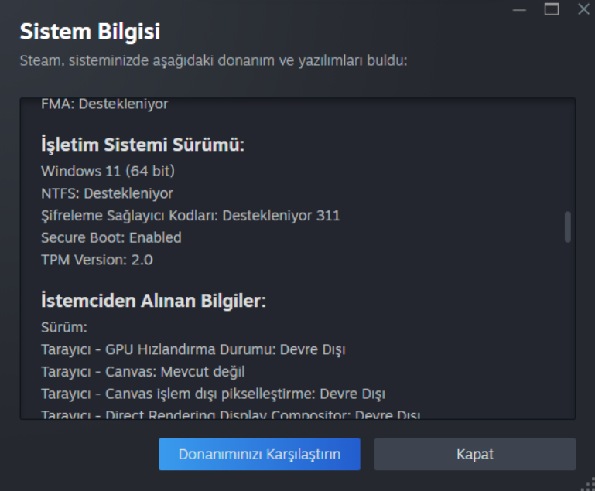Click the Windows 11 (64 bit) line

pyautogui.click(x=108, y=171)
